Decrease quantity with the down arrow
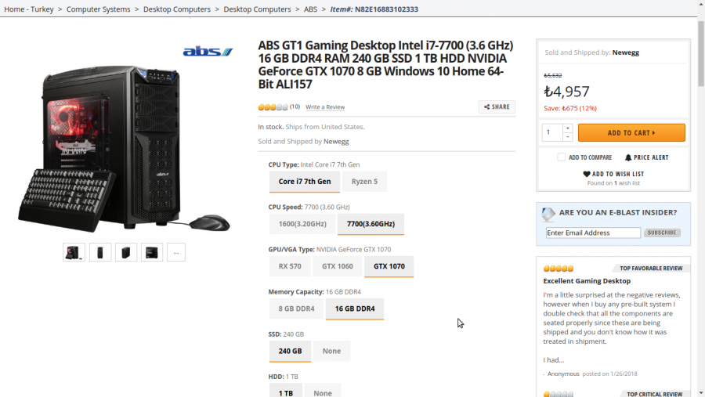 click(x=568, y=137)
